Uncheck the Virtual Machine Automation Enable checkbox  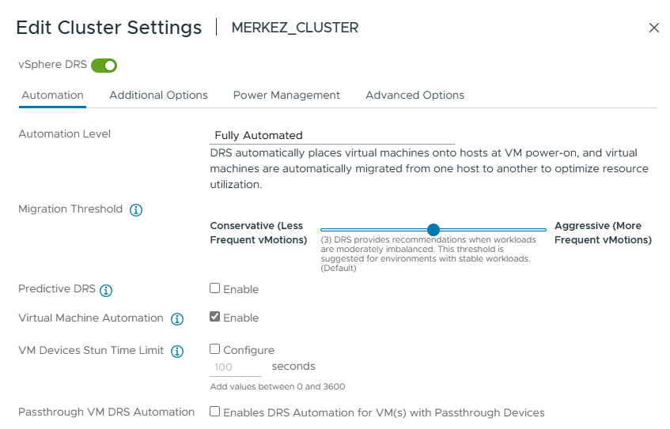214,317
